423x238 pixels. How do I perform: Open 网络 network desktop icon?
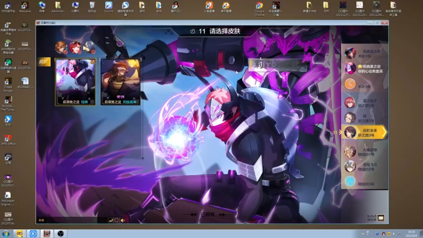coord(42,7)
